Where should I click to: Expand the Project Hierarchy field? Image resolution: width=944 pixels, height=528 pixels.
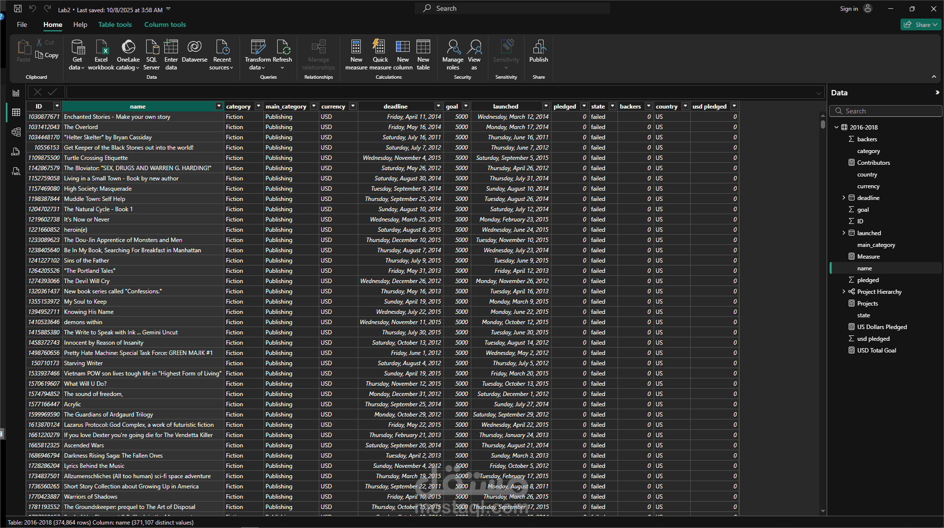pyautogui.click(x=844, y=292)
